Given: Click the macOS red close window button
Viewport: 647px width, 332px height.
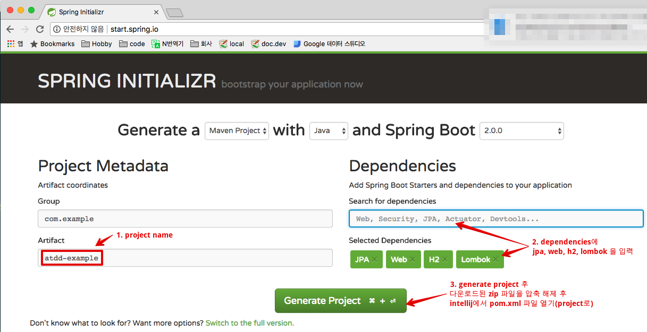Looking at the screenshot, I should 11,10.
